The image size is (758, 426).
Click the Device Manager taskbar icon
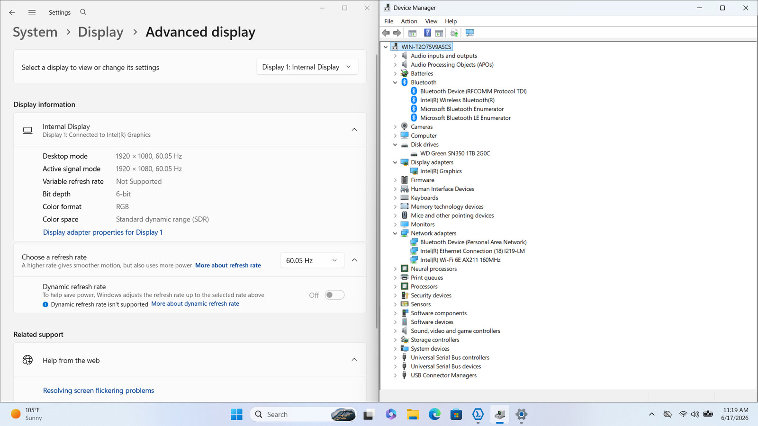[500, 415]
